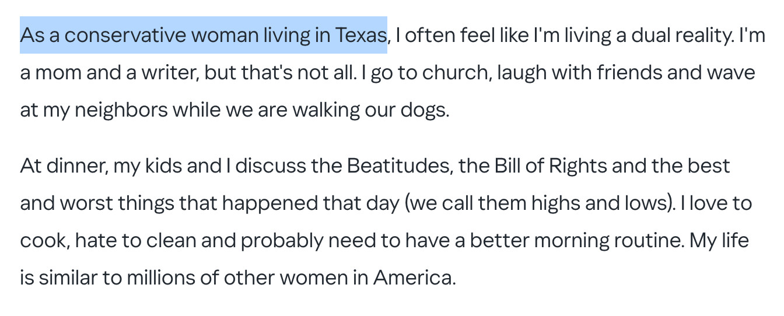
Task: Click the word "walking" in the first paragraph
Action: click(x=326, y=110)
